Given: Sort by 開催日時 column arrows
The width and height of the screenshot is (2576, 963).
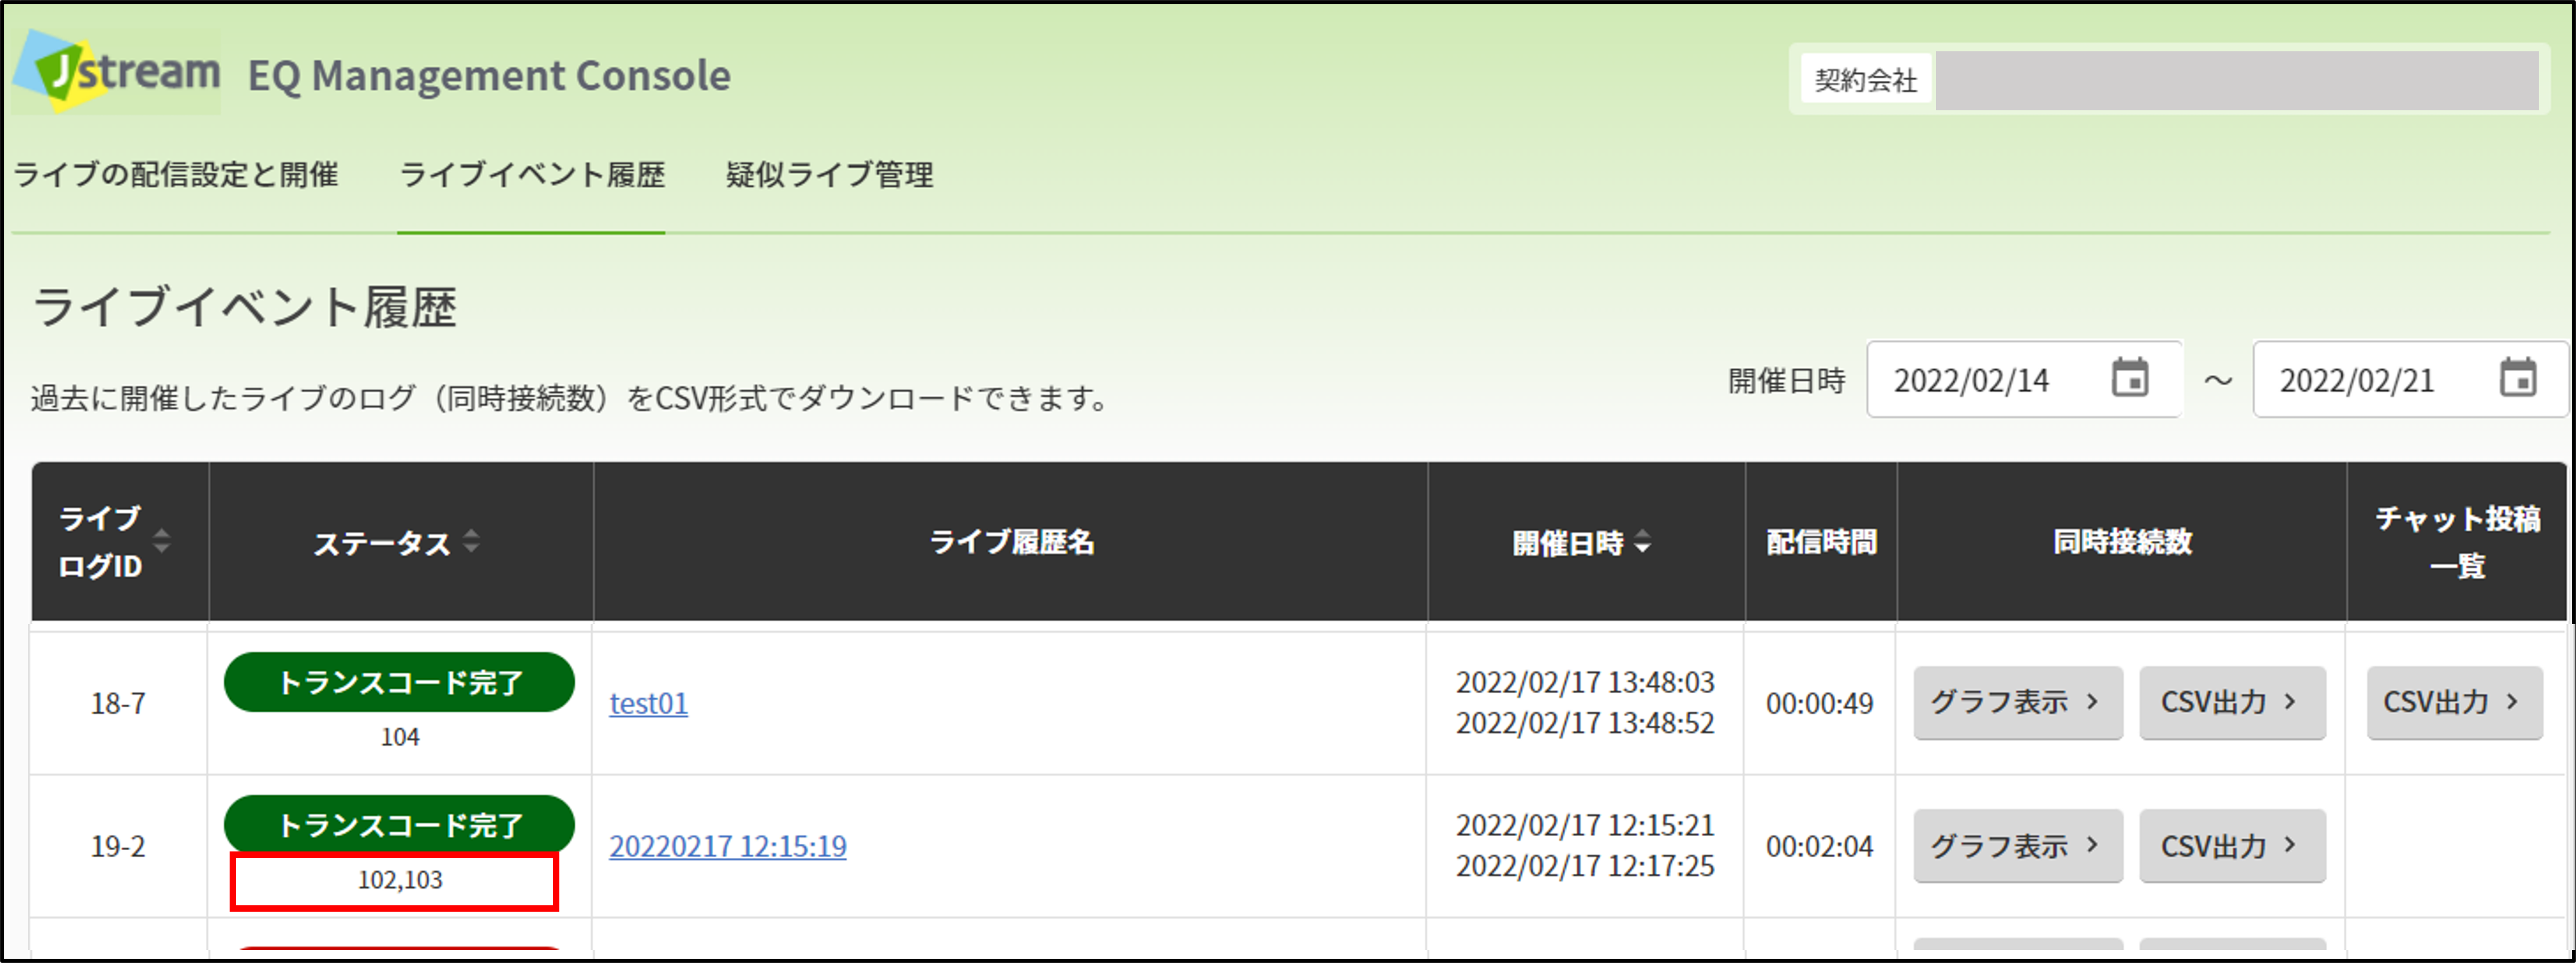Looking at the screenshot, I should [1642, 542].
